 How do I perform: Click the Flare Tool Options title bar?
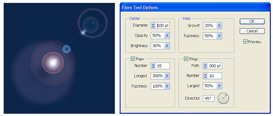pyautogui.click(x=195, y=8)
